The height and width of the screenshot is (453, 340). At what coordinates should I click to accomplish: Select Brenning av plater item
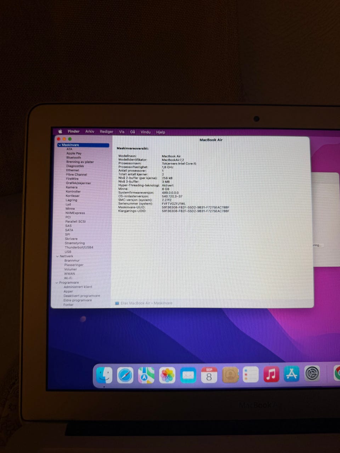click(x=80, y=162)
